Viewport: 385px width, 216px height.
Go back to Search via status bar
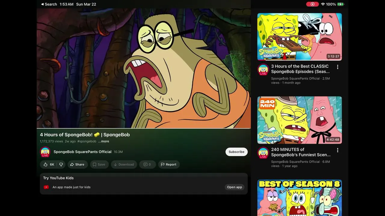click(49, 4)
